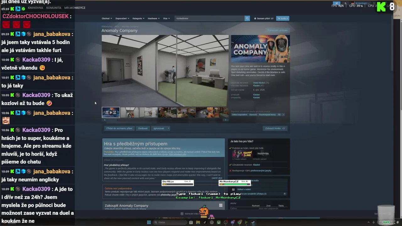Click the Sledovat button
The width and height of the screenshot is (402, 226).
click(x=143, y=128)
